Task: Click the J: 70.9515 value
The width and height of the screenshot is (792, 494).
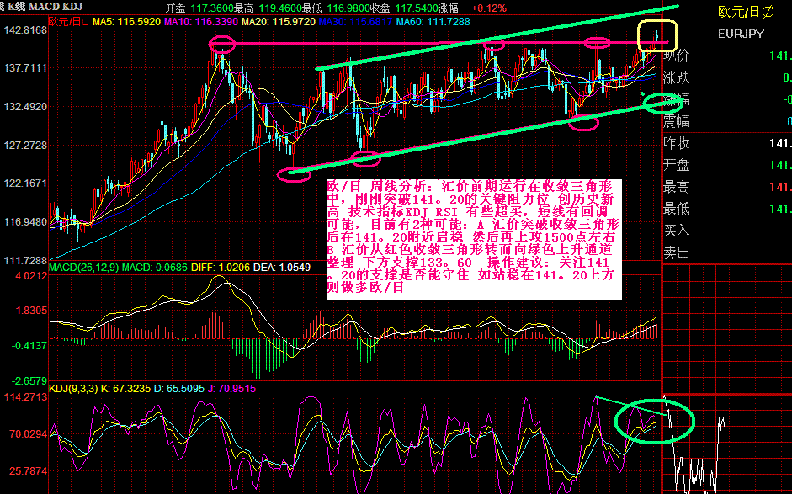Action: [231, 389]
